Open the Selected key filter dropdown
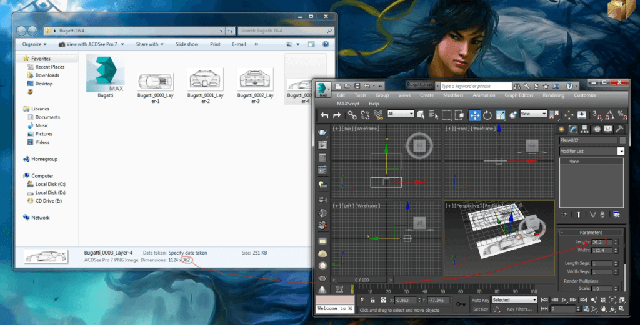 tap(514, 300)
